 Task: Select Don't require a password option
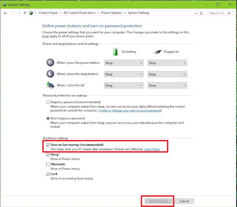pos(48,118)
